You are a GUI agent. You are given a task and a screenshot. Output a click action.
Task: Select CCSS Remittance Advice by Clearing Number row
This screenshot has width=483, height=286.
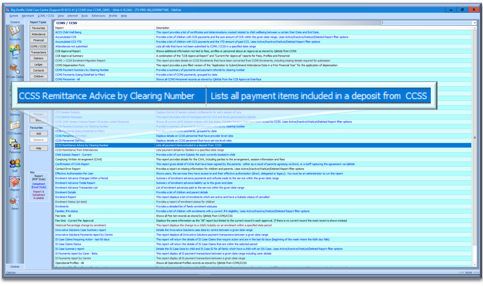point(263,145)
